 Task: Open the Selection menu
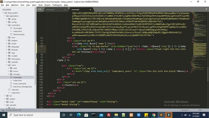(15, 5)
